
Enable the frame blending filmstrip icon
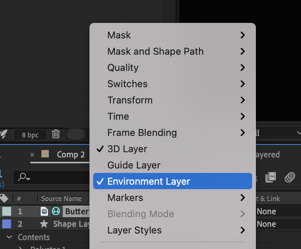tap(271, 178)
